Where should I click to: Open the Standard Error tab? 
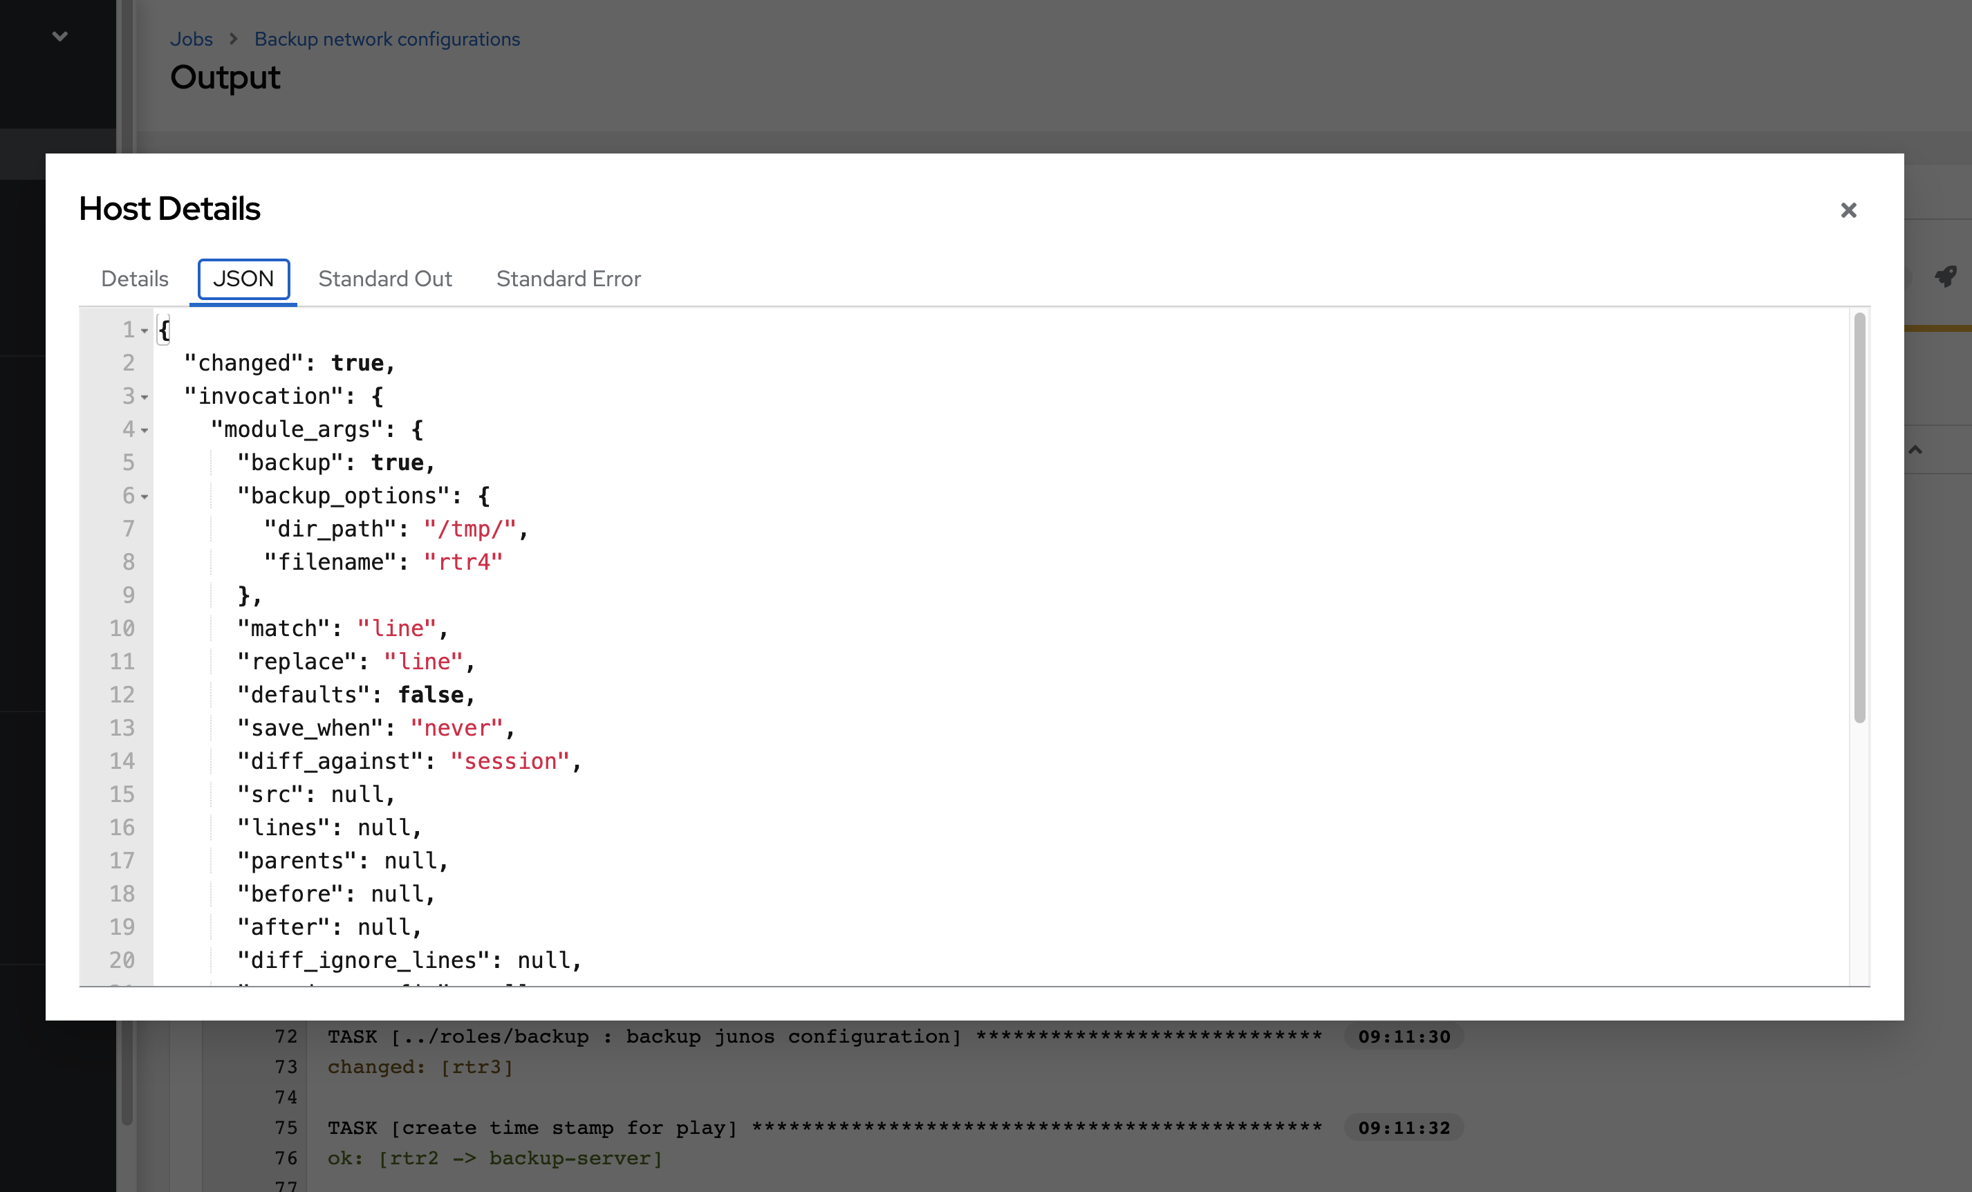pos(568,279)
